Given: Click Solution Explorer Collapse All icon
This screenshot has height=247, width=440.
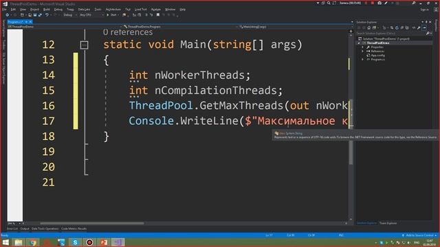Looking at the screenshot, I should click(x=401, y=27).
